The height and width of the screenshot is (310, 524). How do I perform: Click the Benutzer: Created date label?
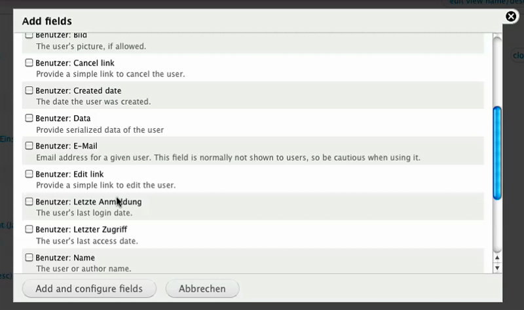pyautogui.click(x=78, y=90)
